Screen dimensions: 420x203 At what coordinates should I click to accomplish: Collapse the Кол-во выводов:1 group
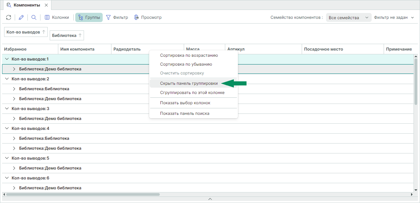tap(7, 59)
